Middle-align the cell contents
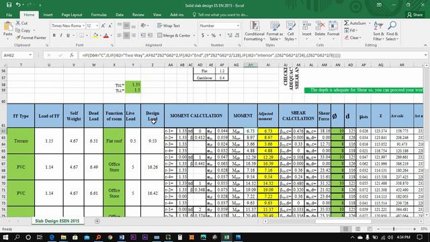430x242 pixels. pos(126,26)
